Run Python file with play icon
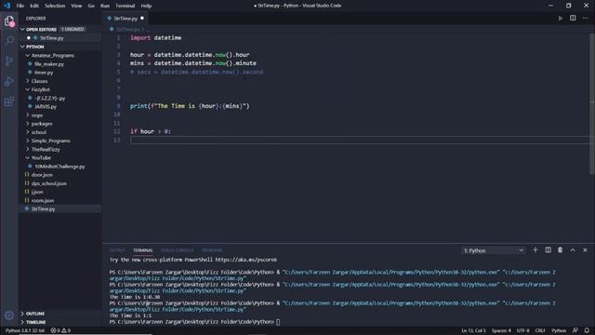 coord(560,19)
